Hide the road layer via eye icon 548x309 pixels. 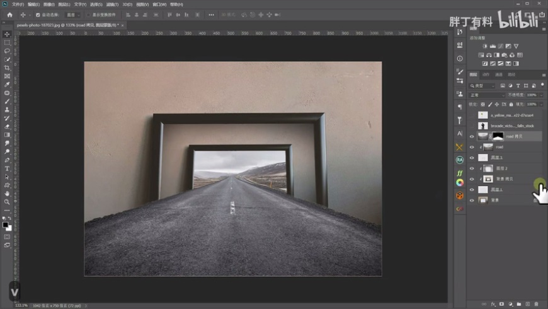coord(472,147)
